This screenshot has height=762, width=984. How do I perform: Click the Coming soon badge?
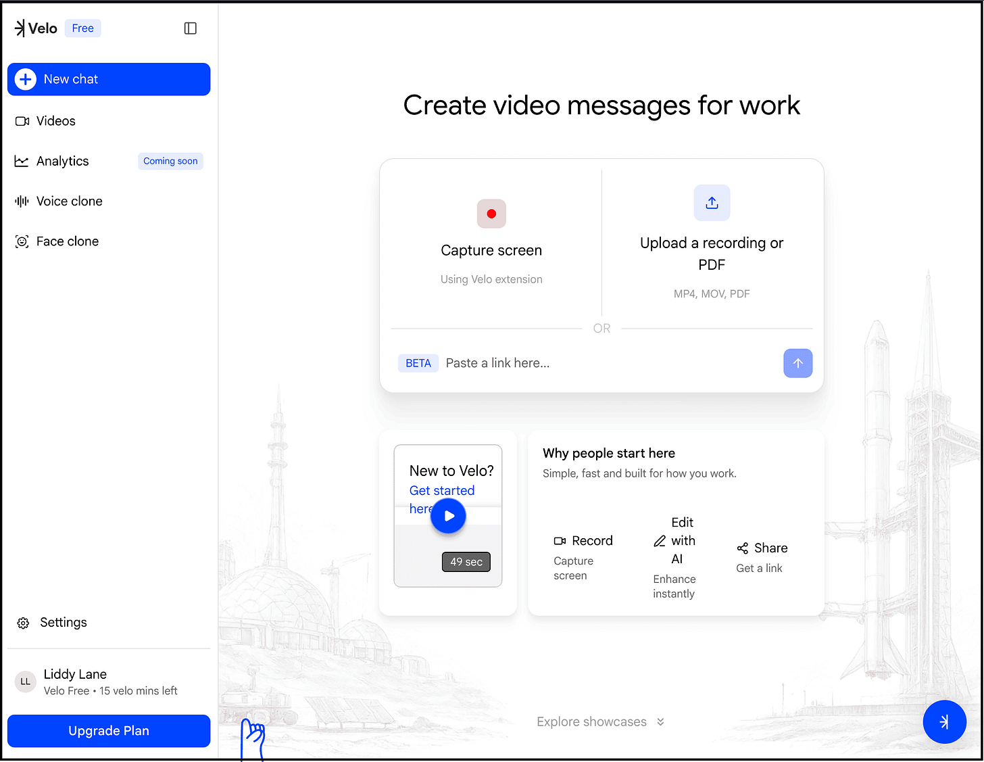[170, 161]
